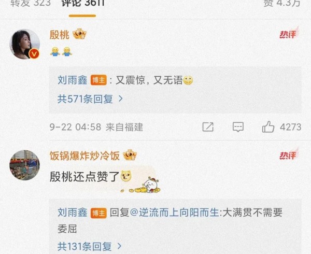Expand the 共131条回复 replies
The height and width of the screenshot is (254, 311).
tap(90, 246)
